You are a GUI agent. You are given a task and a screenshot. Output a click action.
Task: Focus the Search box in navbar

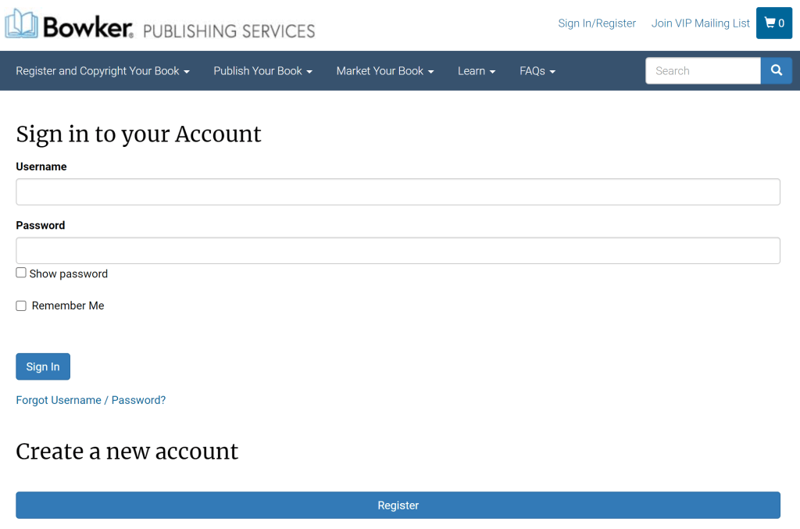(x=702, y=71)
